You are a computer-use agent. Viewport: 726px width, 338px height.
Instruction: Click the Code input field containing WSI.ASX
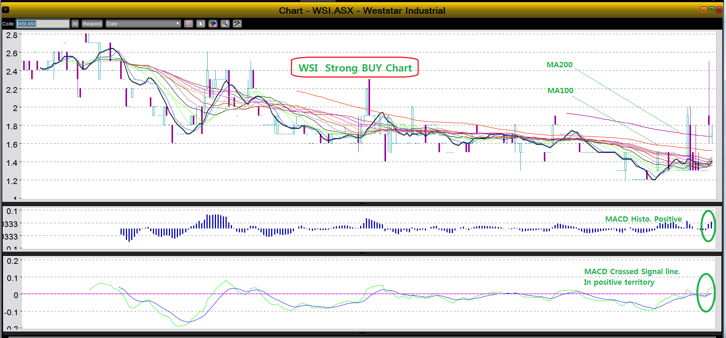(x=43, y=24)
